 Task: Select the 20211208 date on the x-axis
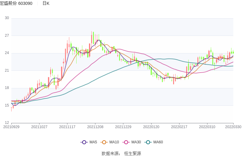pyautogui.click(x=95, y=127)
